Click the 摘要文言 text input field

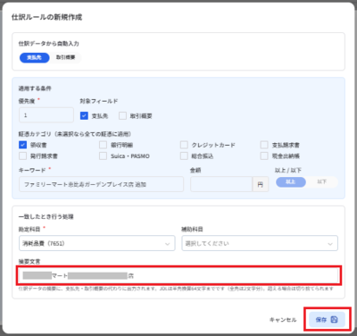(178, 275)
